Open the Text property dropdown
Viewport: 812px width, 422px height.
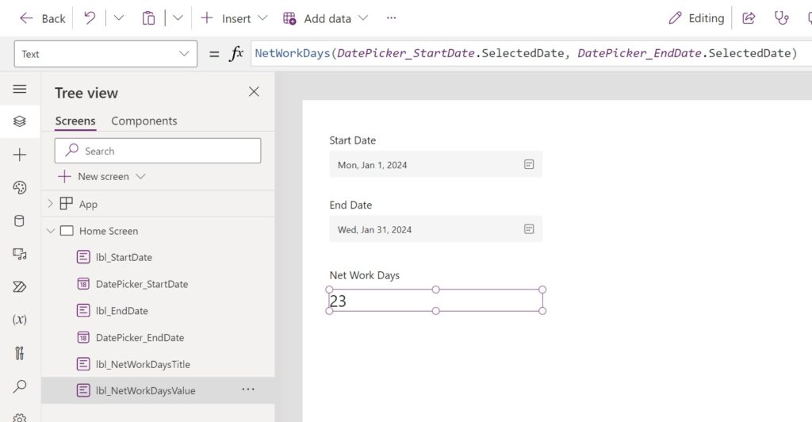point(105,54)
